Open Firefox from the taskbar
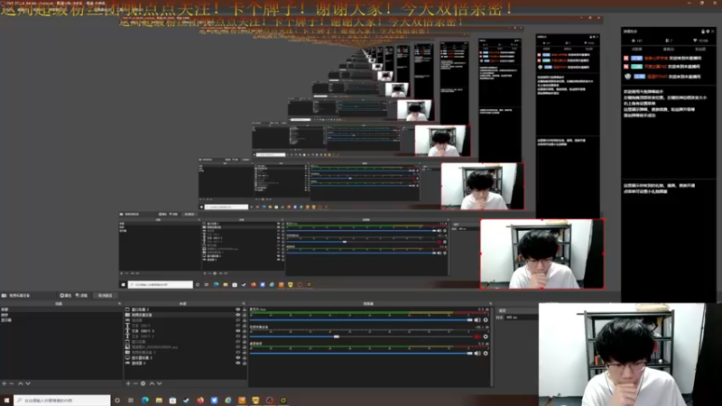 200,401
